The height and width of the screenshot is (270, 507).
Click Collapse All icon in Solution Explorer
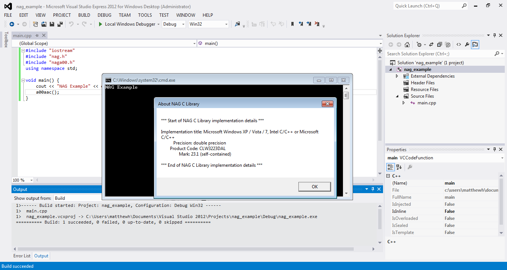coord(440,45)
